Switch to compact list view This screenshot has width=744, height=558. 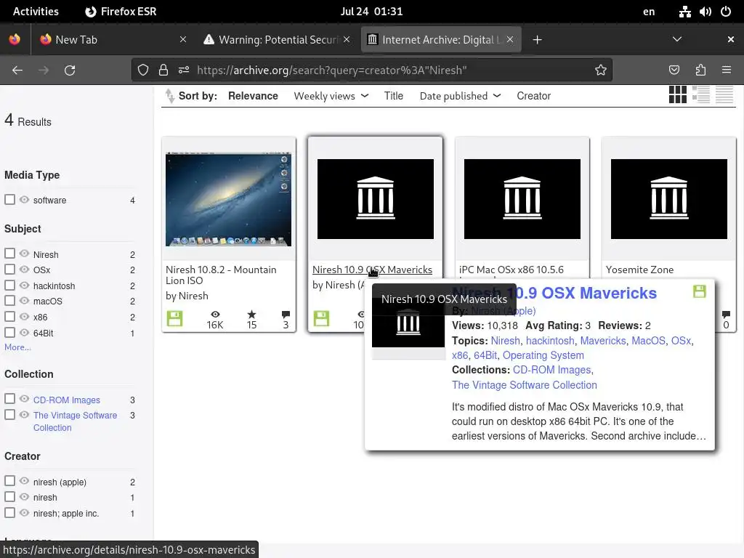724,94
